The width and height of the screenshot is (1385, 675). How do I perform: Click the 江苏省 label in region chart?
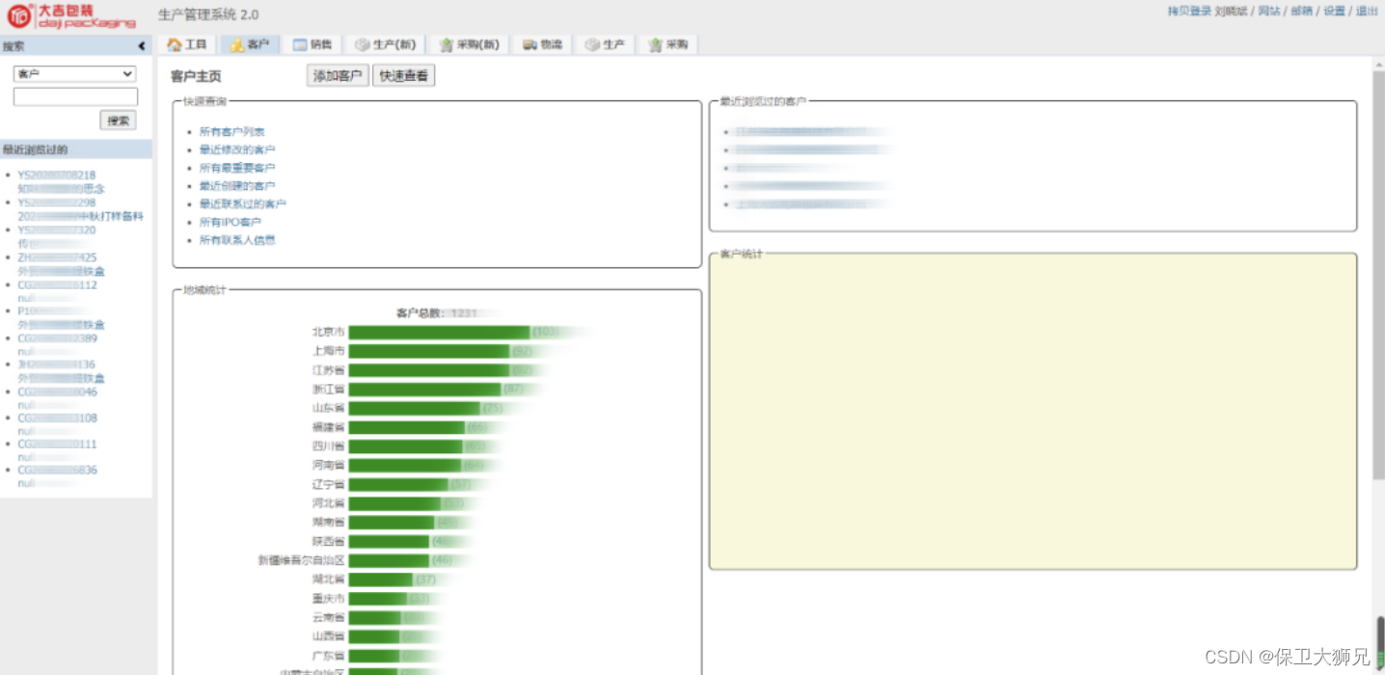(x=328, y=370)
